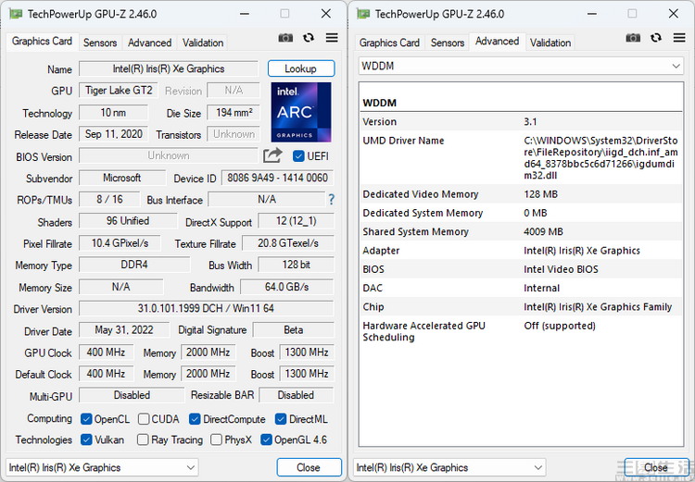Click the Resizable BAR field Disabled
Image resolution: width=695 pixels, height=482 pixels.
(x=297, y=395)
